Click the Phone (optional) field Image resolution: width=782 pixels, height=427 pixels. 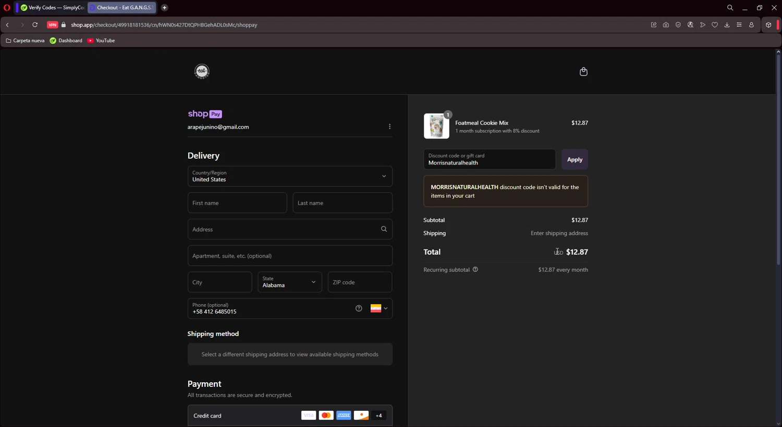pos(290,308)
